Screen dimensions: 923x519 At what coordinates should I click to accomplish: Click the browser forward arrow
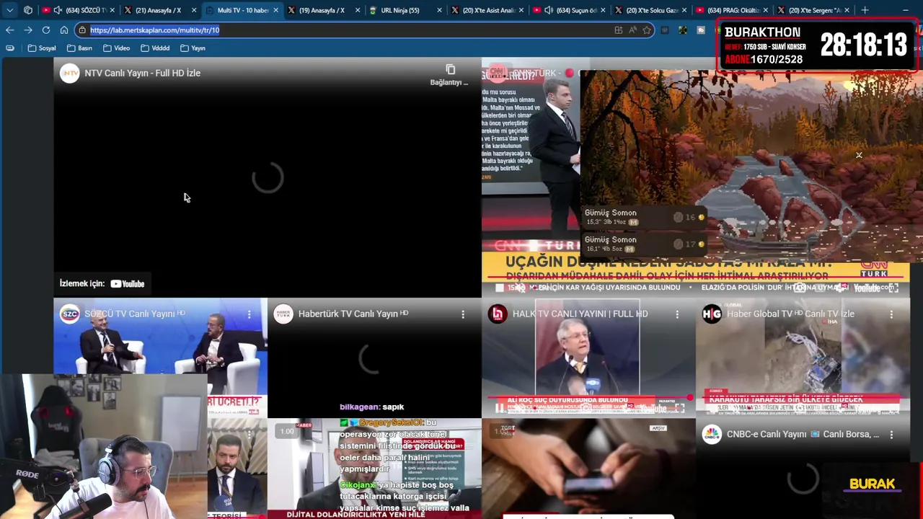point(27,30)
